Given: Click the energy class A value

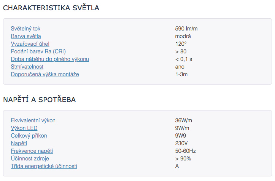Looking at the screenshot, I should click(177, 166).
